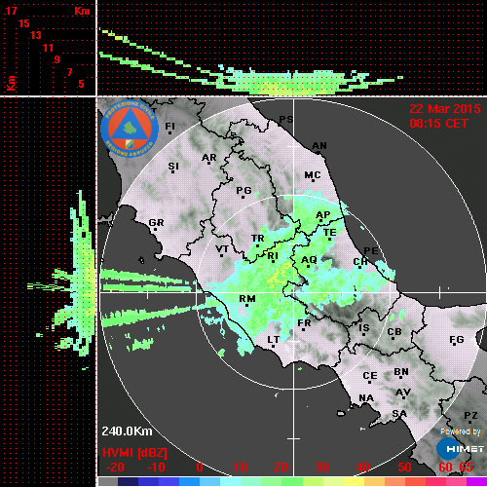Screen dimensions: 487x487
Task: Click the 17 Km altitude scale label
Action: 11,11
